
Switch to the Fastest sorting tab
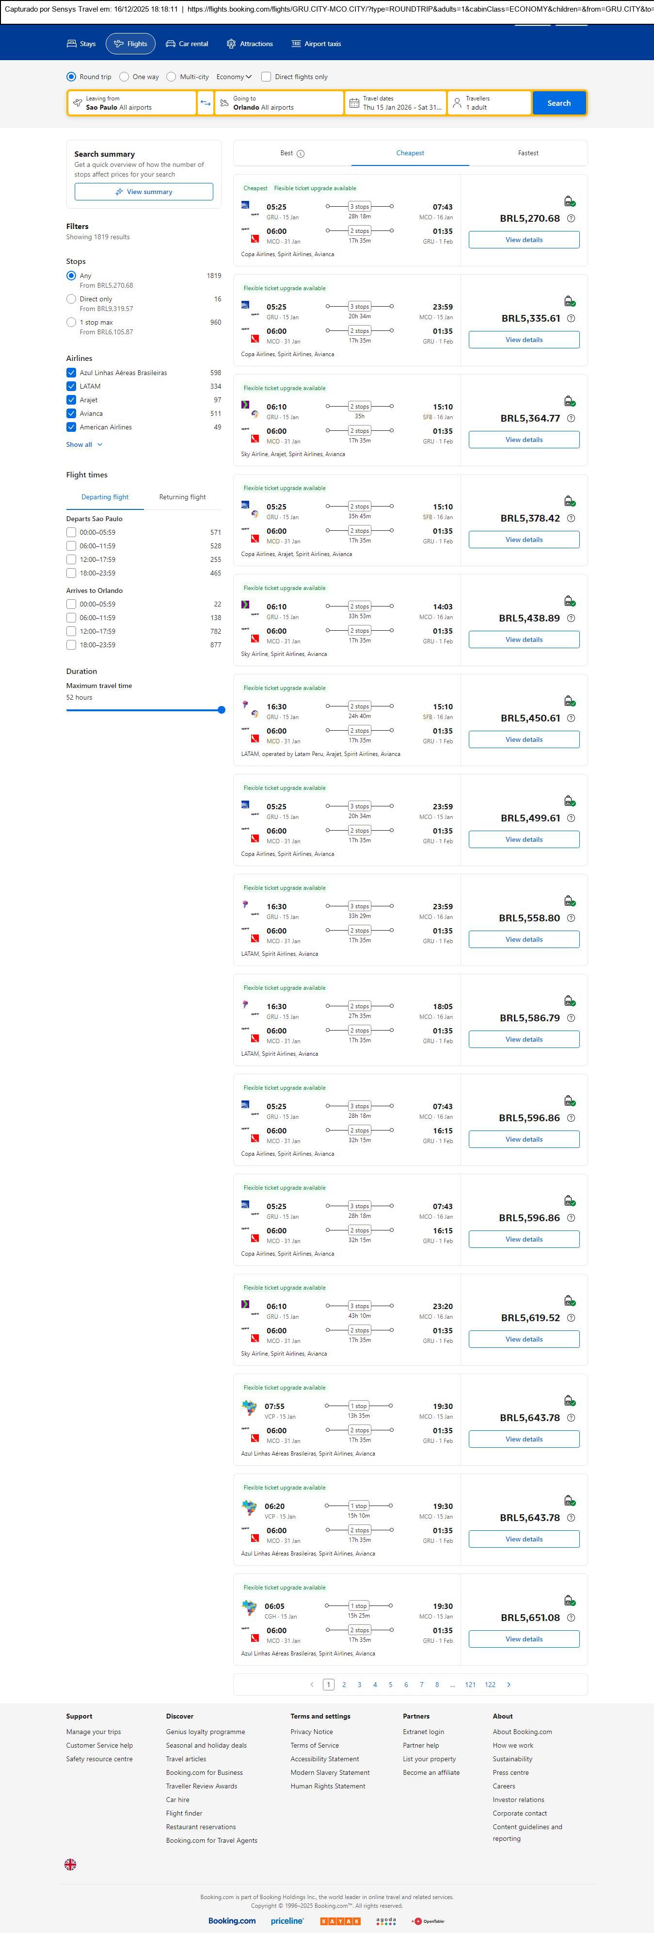528,153
